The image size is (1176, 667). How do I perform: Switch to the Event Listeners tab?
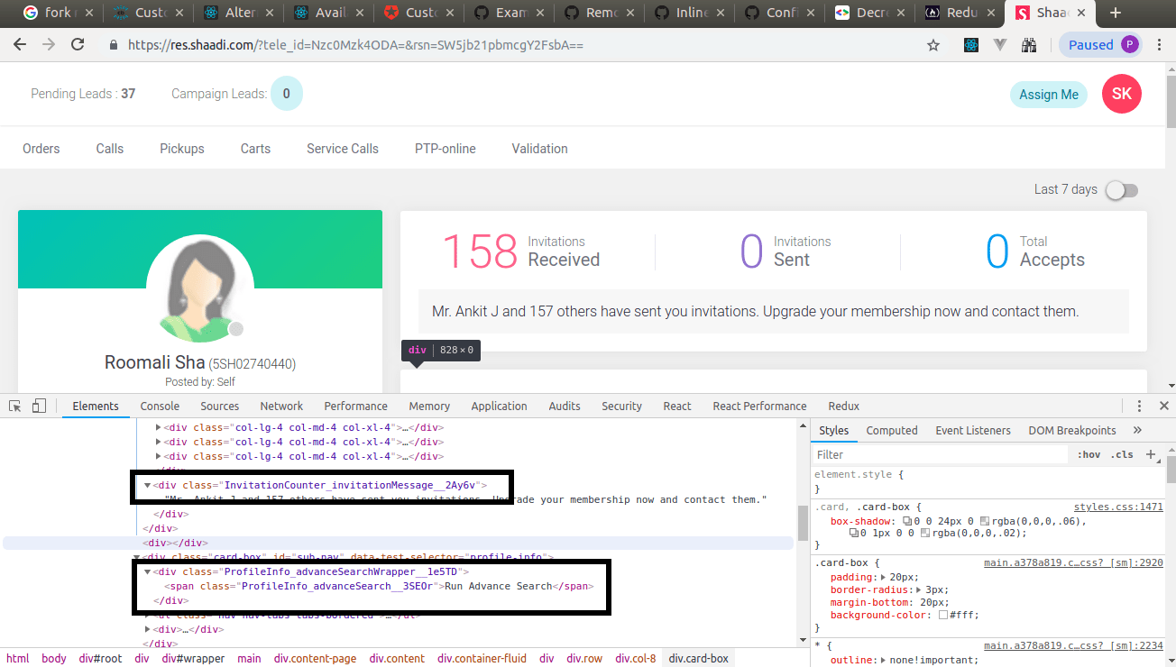[973, 431]
